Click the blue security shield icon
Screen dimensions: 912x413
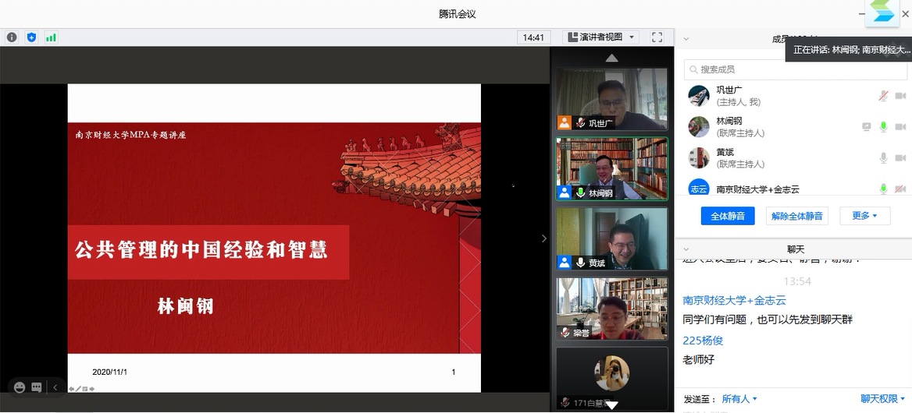pos(31,37)
